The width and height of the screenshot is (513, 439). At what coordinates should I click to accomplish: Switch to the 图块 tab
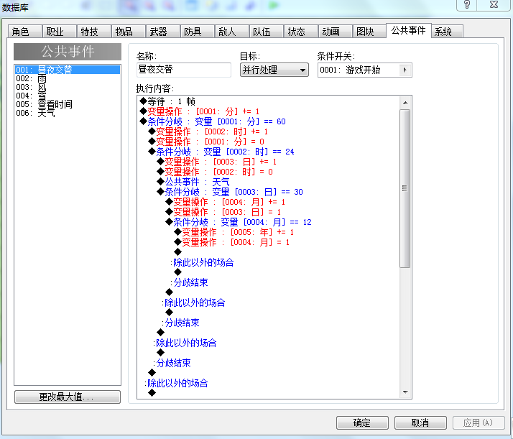(370, 32)
